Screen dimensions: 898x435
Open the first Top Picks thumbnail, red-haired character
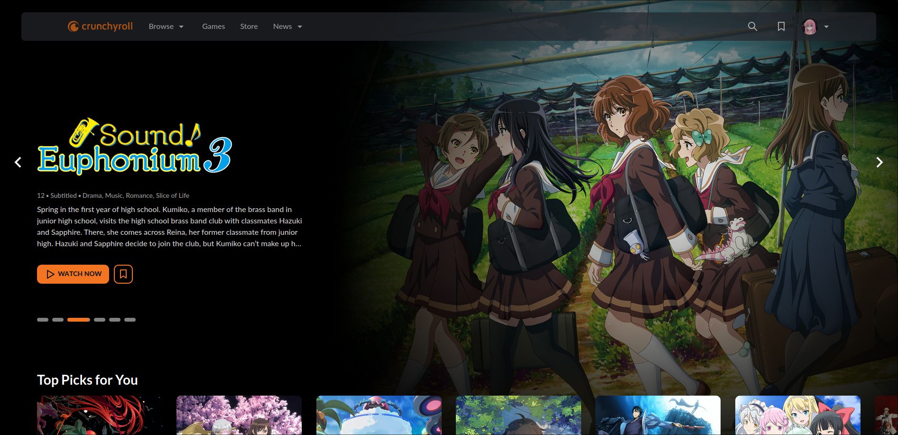coord(100,416)
